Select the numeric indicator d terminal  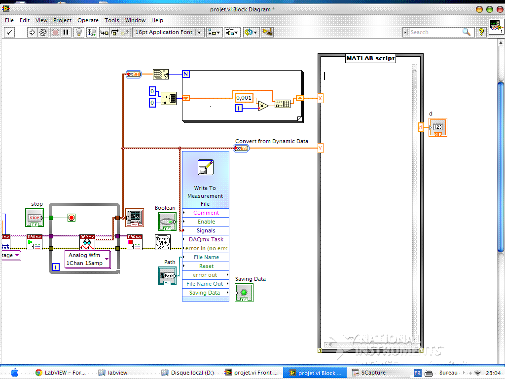pyautogui.click(x=438, y=127)
